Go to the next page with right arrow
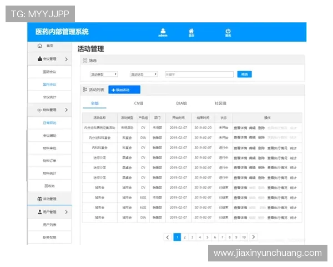Viewport: 333px width, 267px height. pos(254,237)
